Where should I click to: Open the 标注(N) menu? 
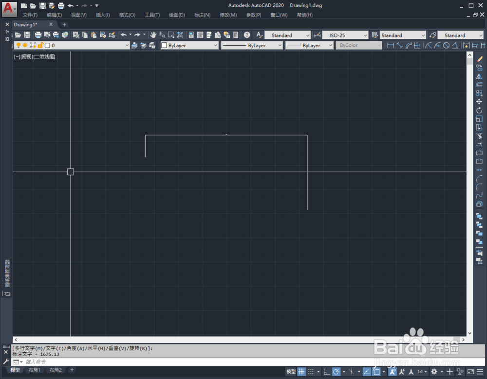pos(202,15)
